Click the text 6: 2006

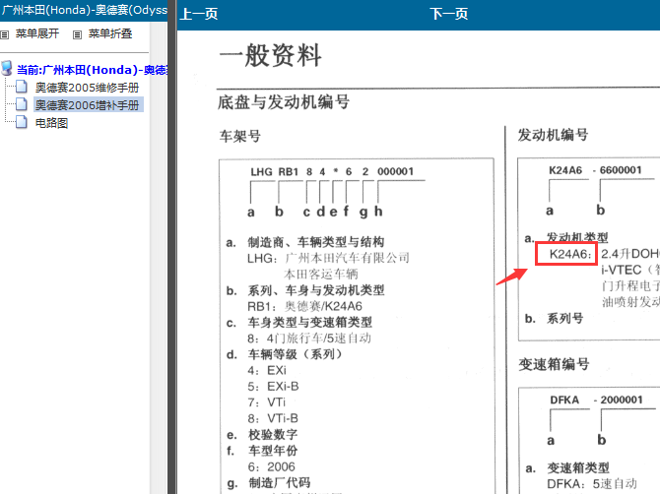[x=271, y=466]
